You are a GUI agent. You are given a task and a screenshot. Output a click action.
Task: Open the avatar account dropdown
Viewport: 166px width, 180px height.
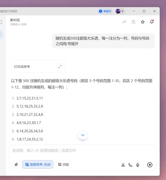120,11
